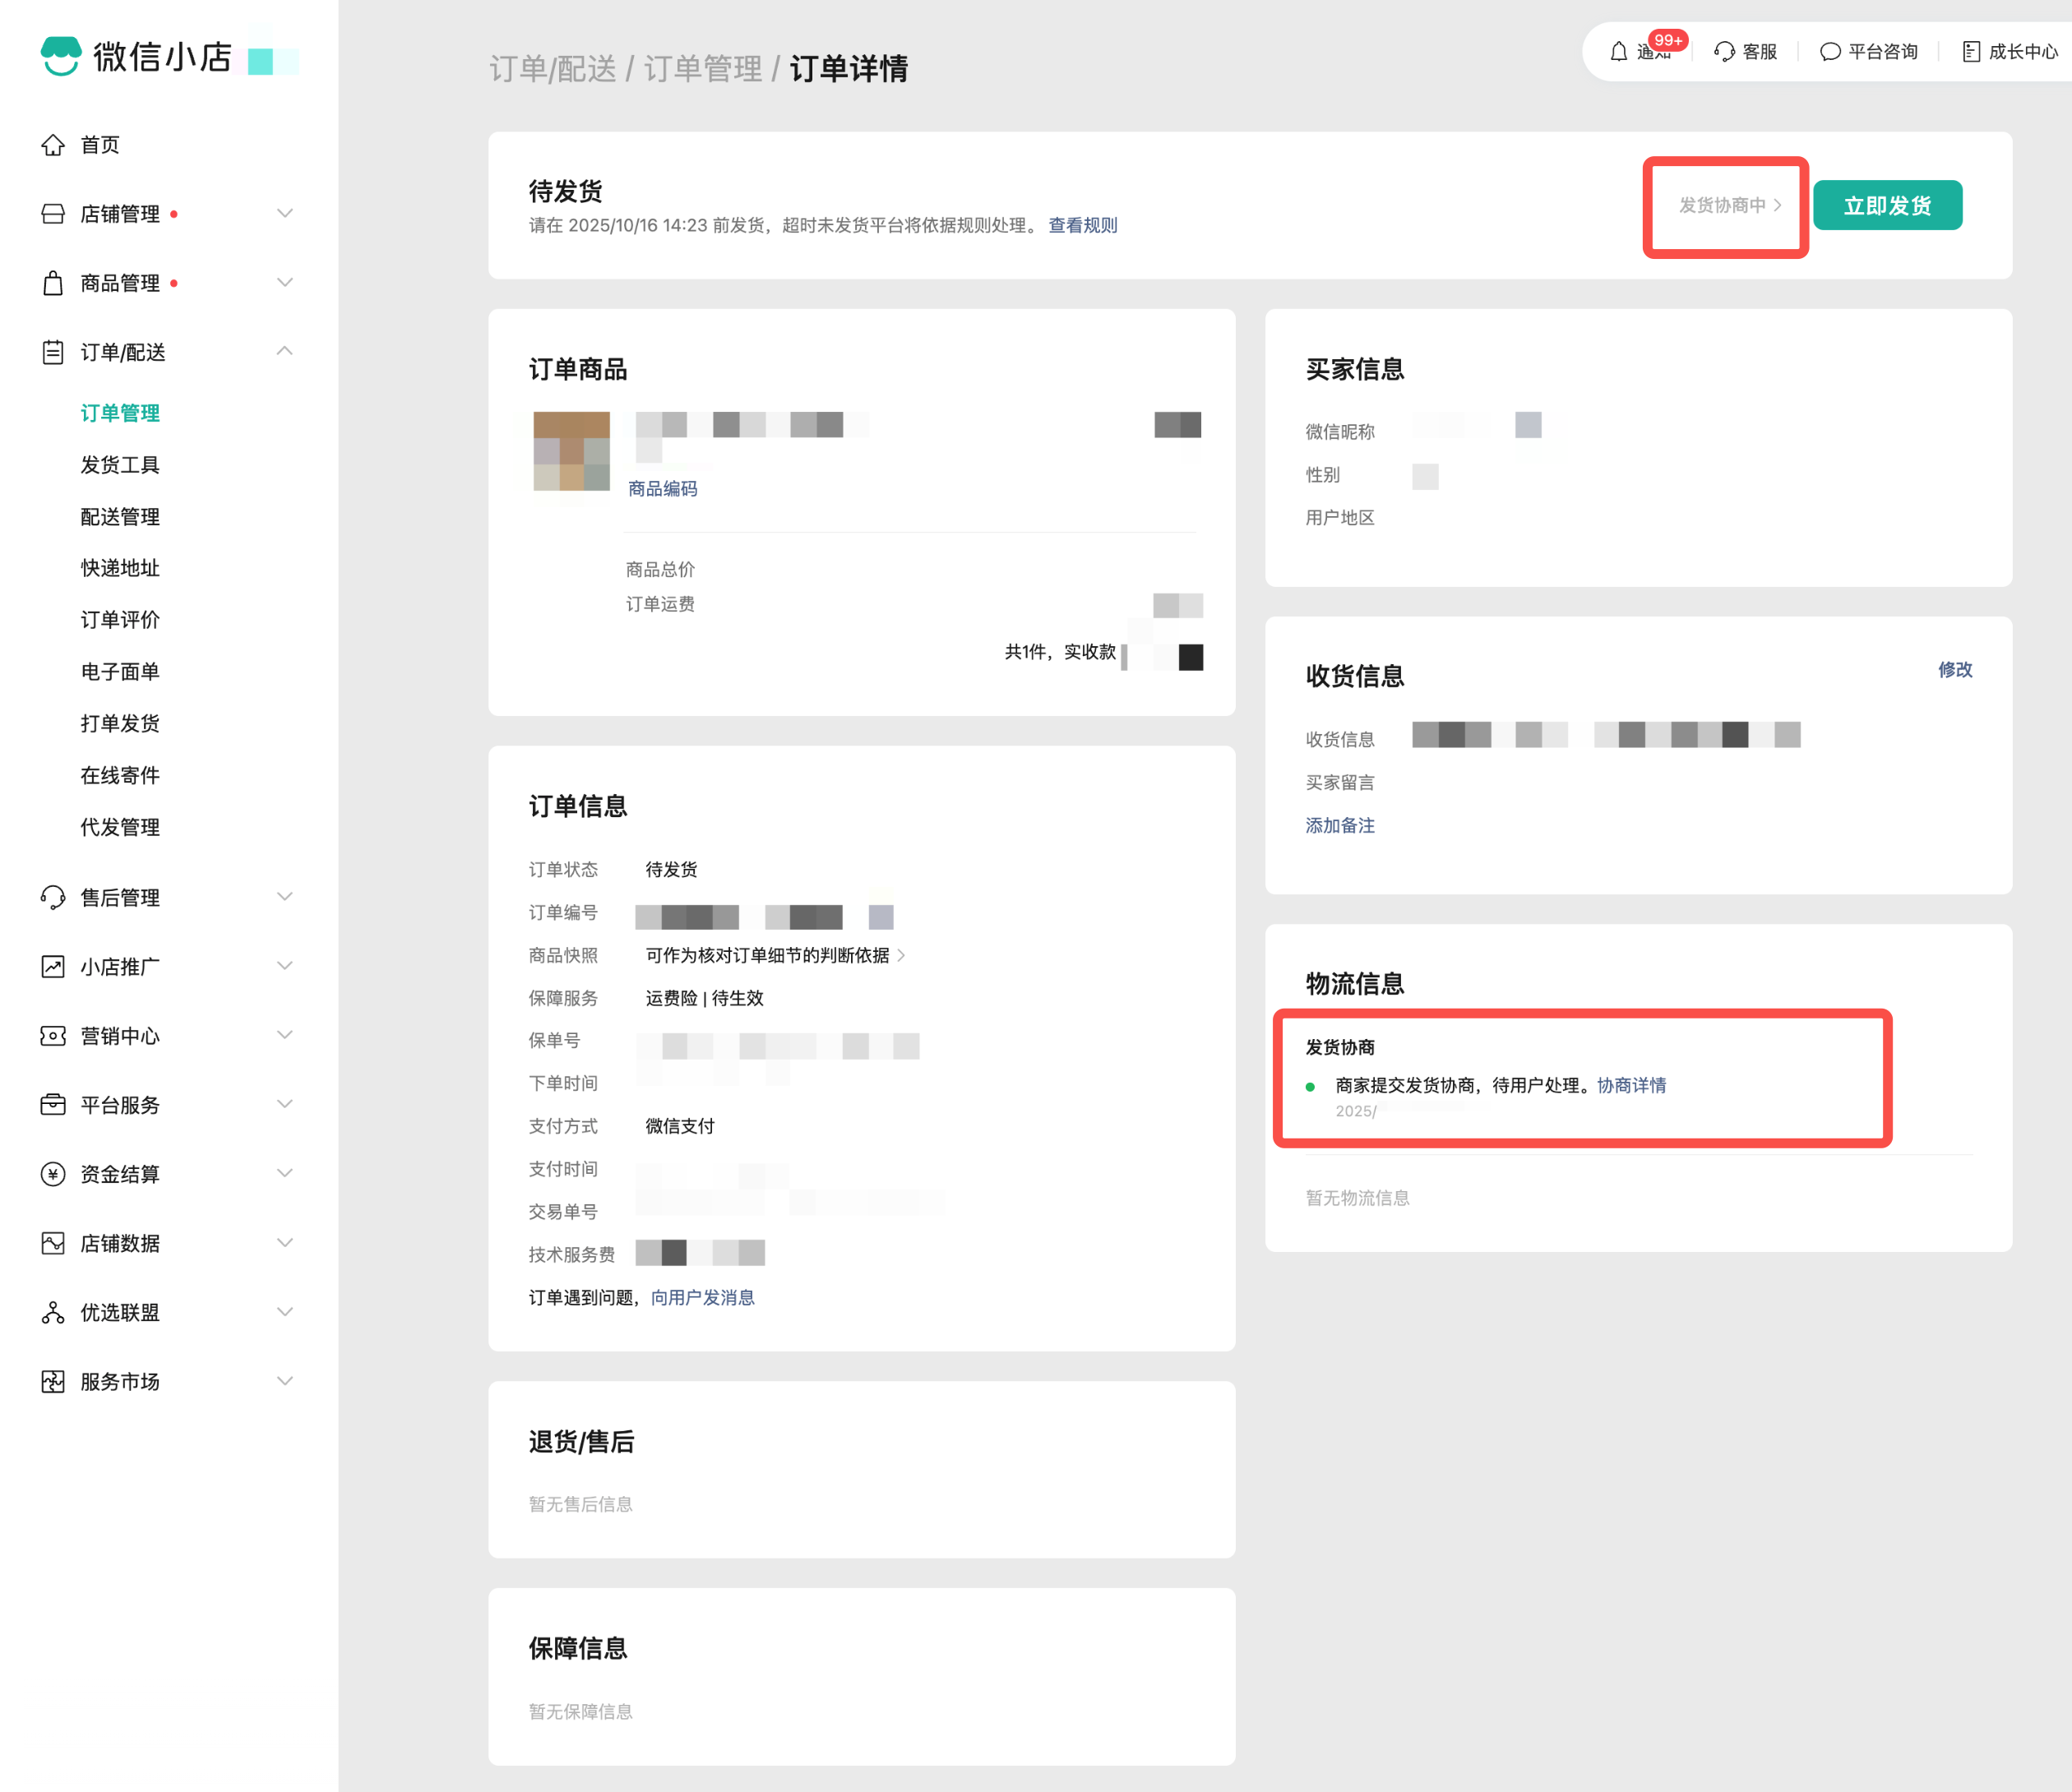Click the 成长中心 document icon
The width and height of the screenshot is (2072, 1792).
1970,52
